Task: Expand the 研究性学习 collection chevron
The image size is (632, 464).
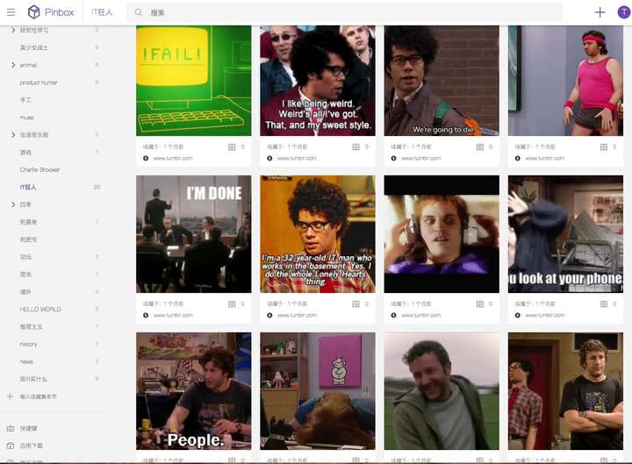Action: [x=13, y=30]
